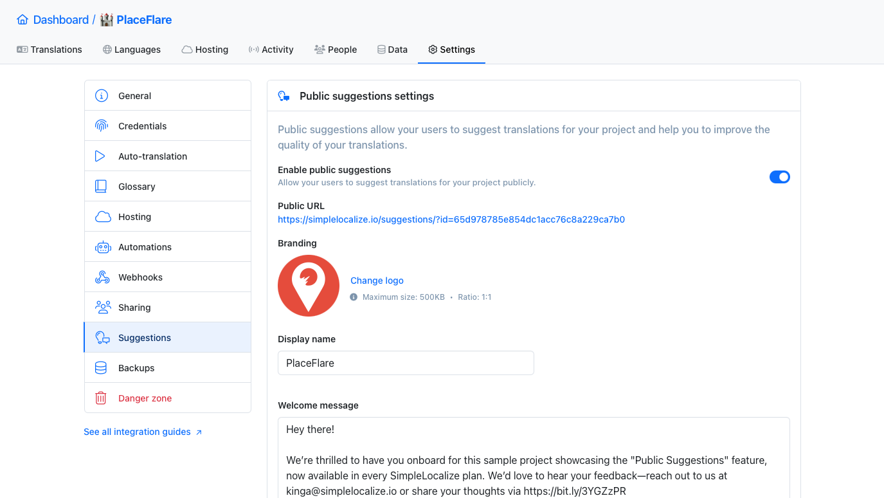Click the play icon for Auto-translation
This screenshot has width=884, height=498.
click(x=100, y=156)
